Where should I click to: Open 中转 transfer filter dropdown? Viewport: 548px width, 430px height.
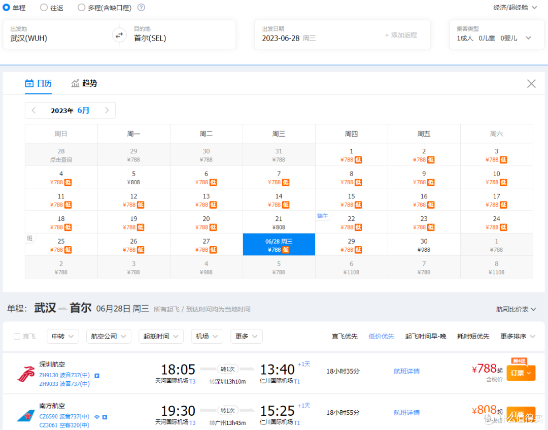63,336
